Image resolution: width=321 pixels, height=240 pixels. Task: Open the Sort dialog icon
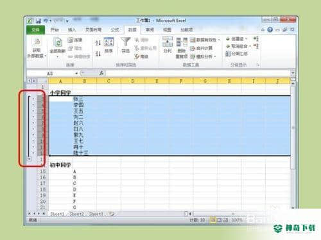click(x=108, y=42)
